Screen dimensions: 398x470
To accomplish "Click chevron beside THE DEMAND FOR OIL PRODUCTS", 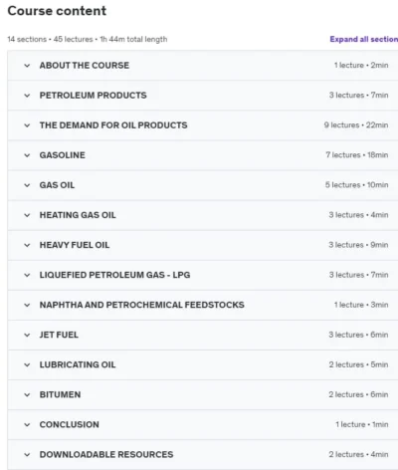I will coord(27,125).
